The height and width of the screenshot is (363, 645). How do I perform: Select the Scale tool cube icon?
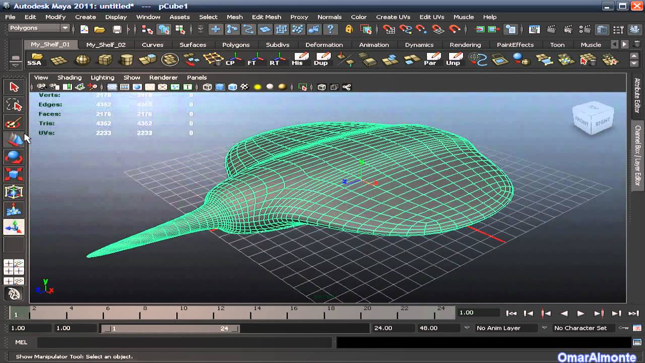point(14,174)
